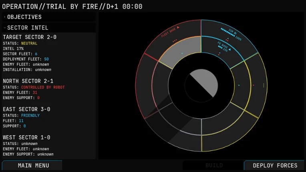Click West sector STATUS 'unknown'
This screenshot has height=172, width=306.
click(29, 144)
